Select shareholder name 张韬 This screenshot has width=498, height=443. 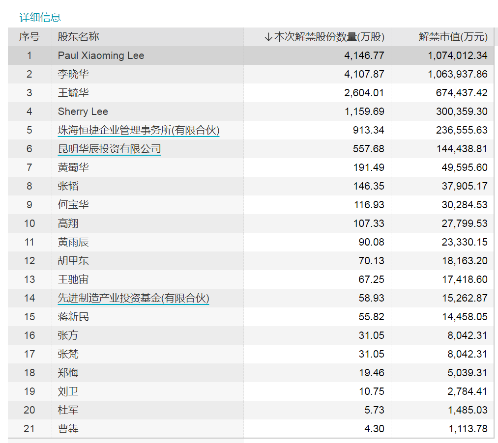[x=68, y=186]
